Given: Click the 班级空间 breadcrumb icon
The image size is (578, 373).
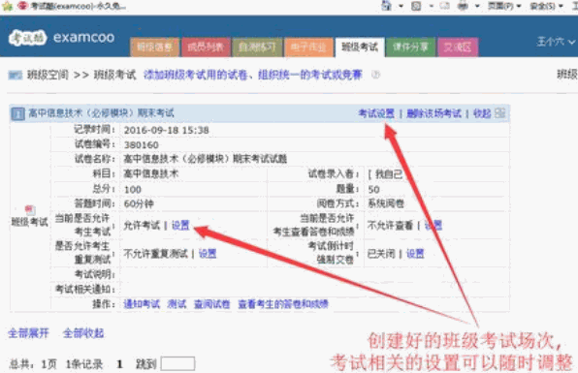Looking at the screenshot, I should point(16,76).
